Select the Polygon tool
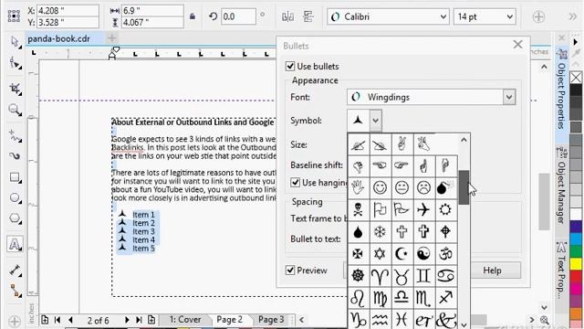This screenshot has height=329, width=584. 15,218
